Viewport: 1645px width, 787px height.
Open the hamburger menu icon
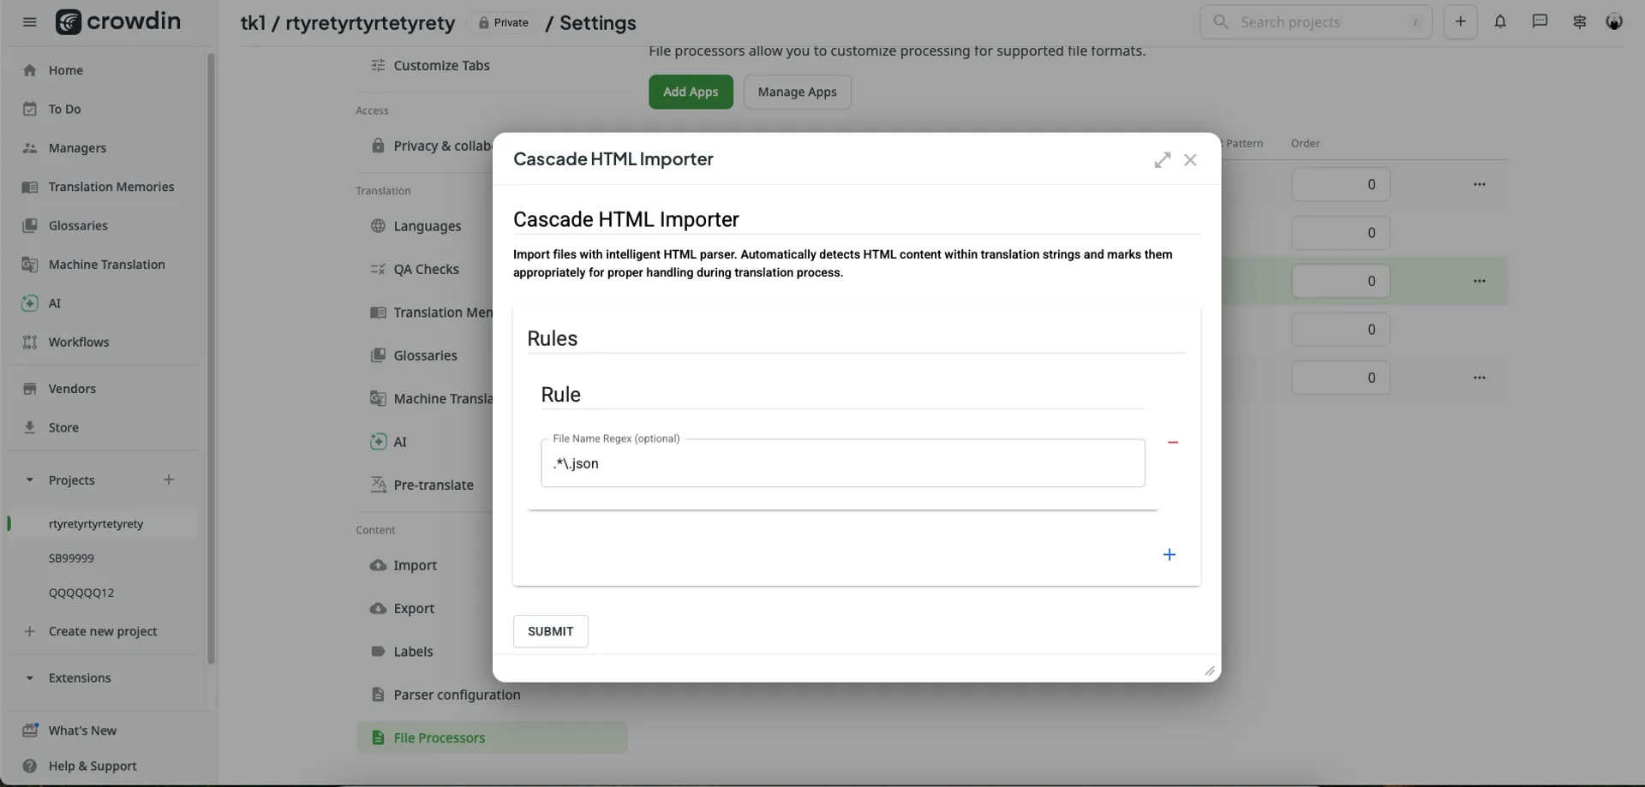tap(30, 22)
